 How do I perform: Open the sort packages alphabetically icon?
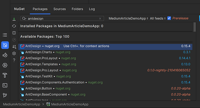(x=14, y=47)
